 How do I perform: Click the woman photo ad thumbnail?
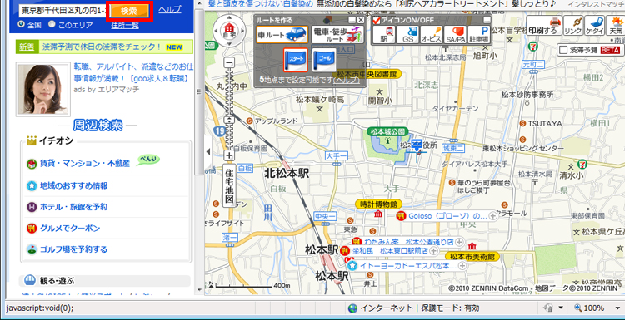[42, 89]
